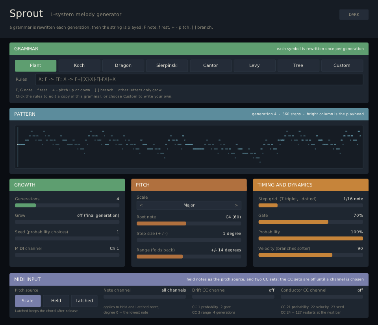378x325 pixels.
Task: Adjust the Range folds back slider
Action: pyautogui.click(x=189, y=257)
